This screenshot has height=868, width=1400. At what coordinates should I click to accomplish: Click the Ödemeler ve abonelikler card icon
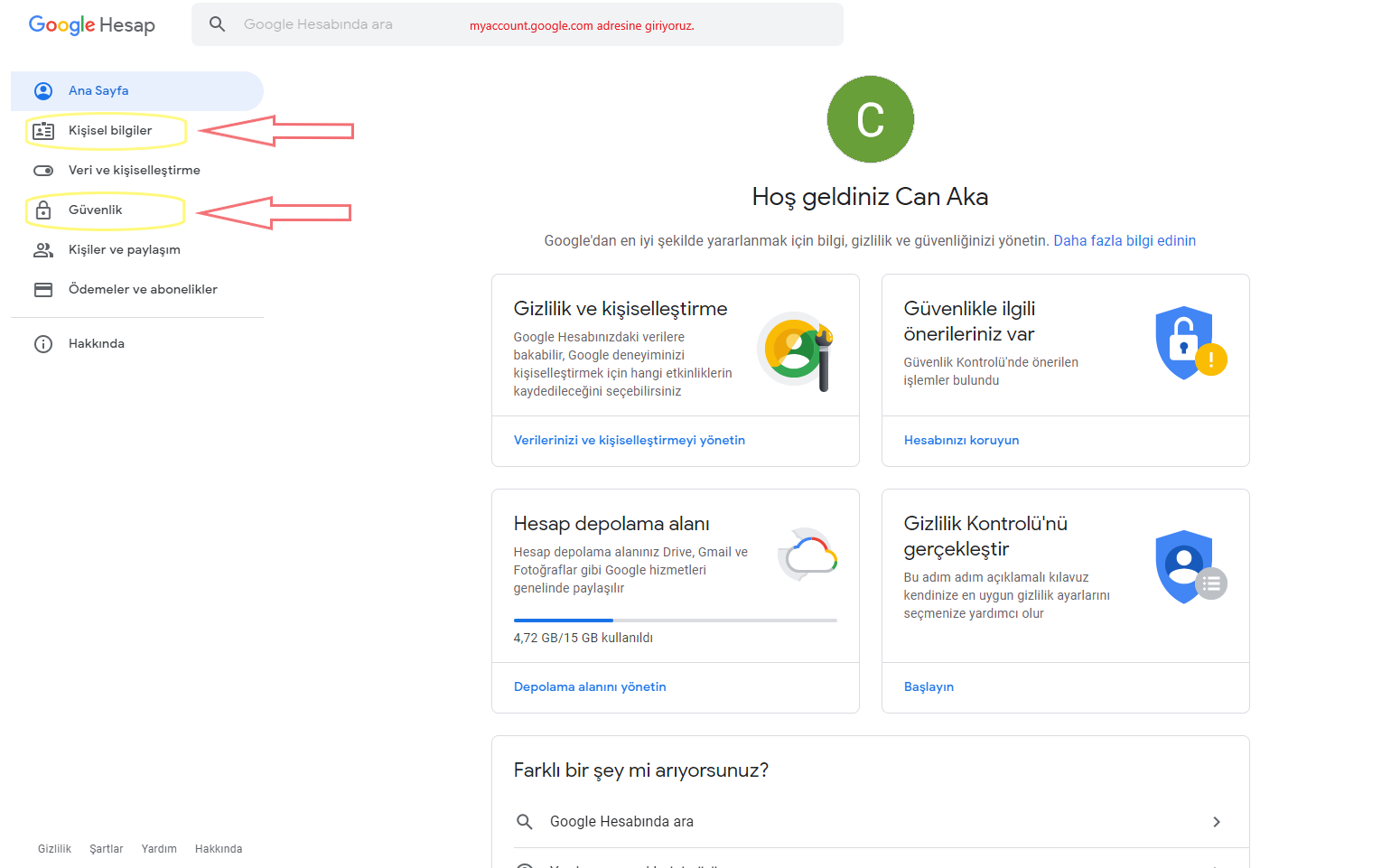pyautogui.click(x=42, y=289)
